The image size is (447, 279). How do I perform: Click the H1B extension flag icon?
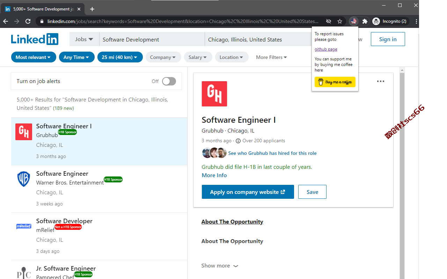[x=354, y=21]
